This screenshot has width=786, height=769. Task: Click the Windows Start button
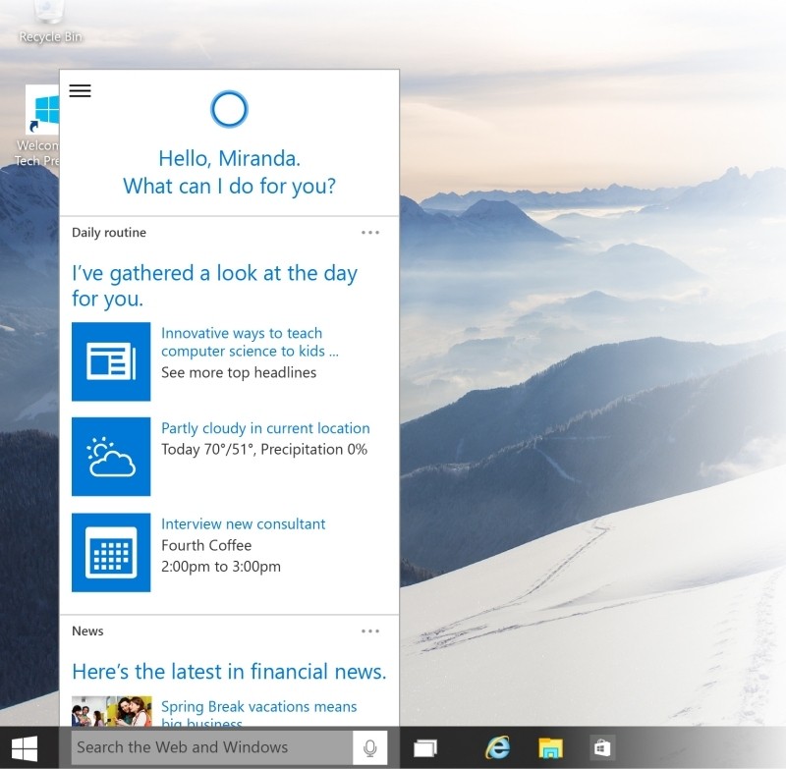tap(25, 748)
